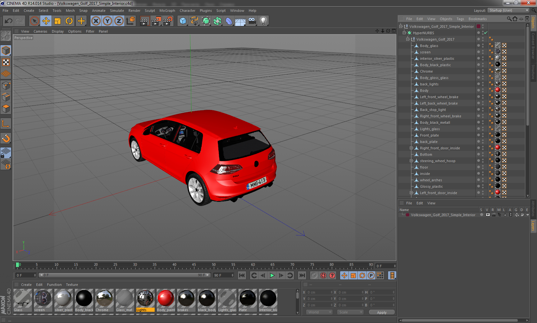Add a Cube primitive object
The width and height of the screenshot is (537, 323).
183,21
